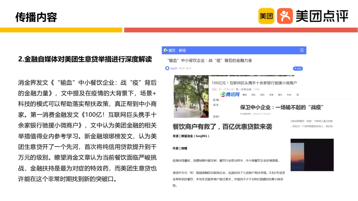Image resolution: width=358 pixels, height=201 pixels.
Task: Open the 保卫中小企业 article headline
Action: click(x=282, y=107)
